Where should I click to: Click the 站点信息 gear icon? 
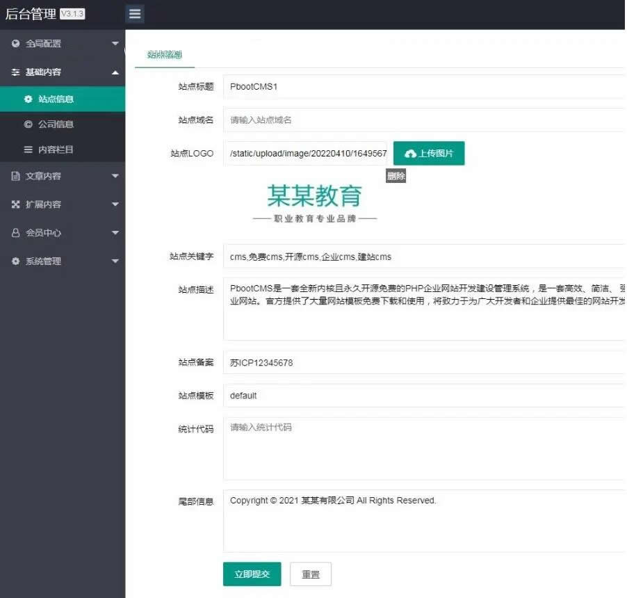[x=28, y=99]
